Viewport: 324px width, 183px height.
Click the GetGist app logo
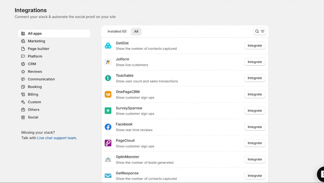pyautogui.click(x=108, y=46)
